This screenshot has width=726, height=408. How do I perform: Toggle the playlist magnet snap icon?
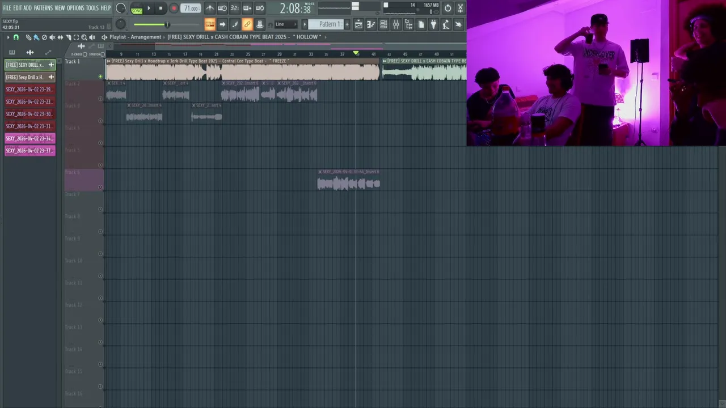(x=16, y=37)
